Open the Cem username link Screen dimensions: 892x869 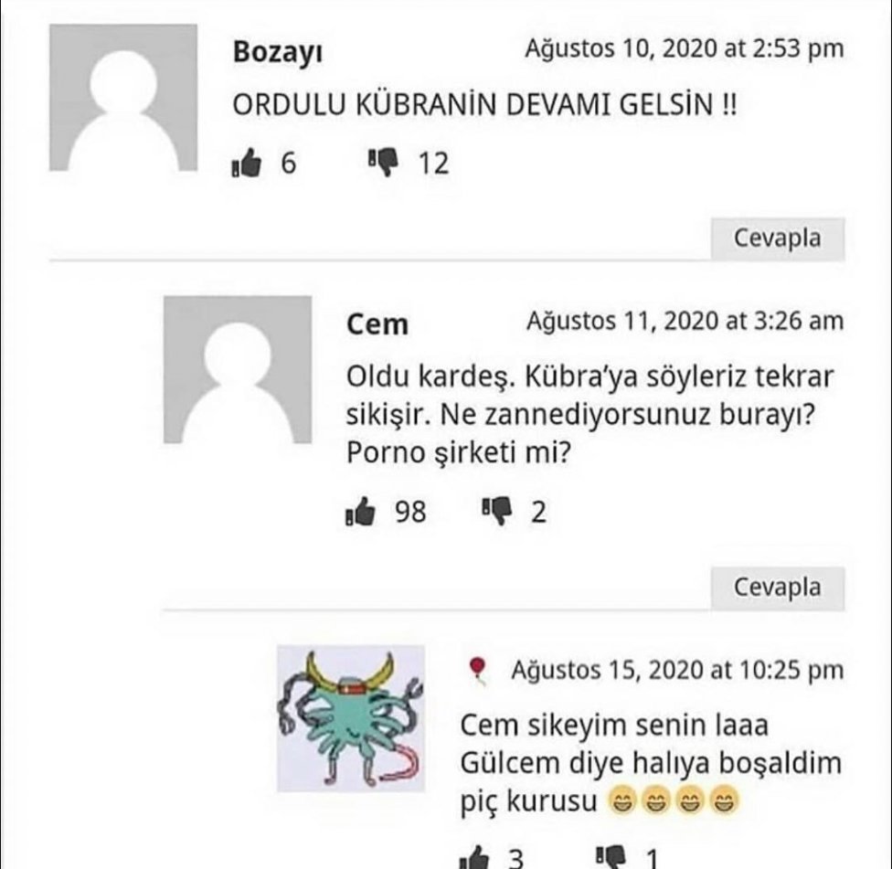tap(377, 324)
